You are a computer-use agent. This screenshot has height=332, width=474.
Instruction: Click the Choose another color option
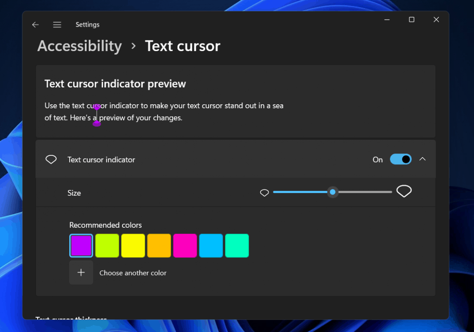click(133, 273)
